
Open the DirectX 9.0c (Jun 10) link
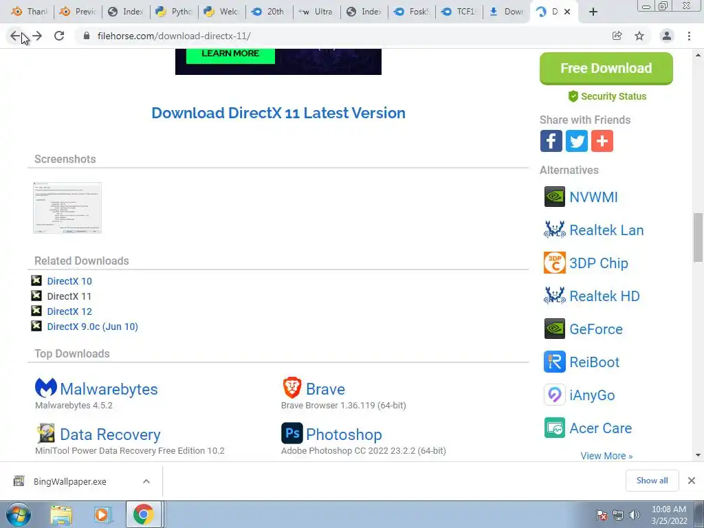point(93,327)
